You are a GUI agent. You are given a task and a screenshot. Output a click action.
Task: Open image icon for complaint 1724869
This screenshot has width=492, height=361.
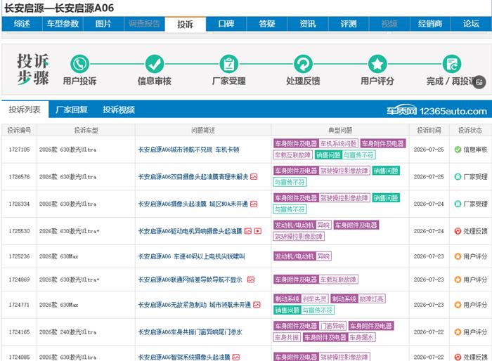pyautogui.click(x=251, y=280)
